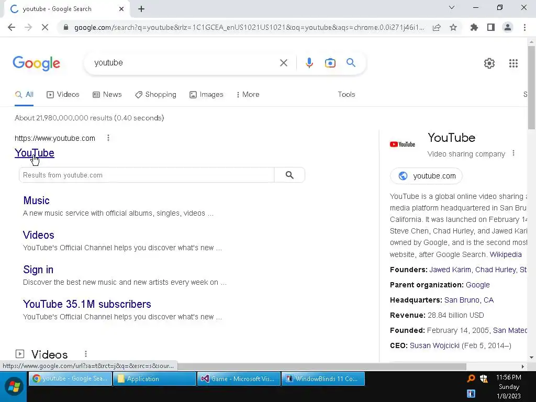Switch to the News tab
This screenshot has height=402, width=536.
(x=107, y=95)
